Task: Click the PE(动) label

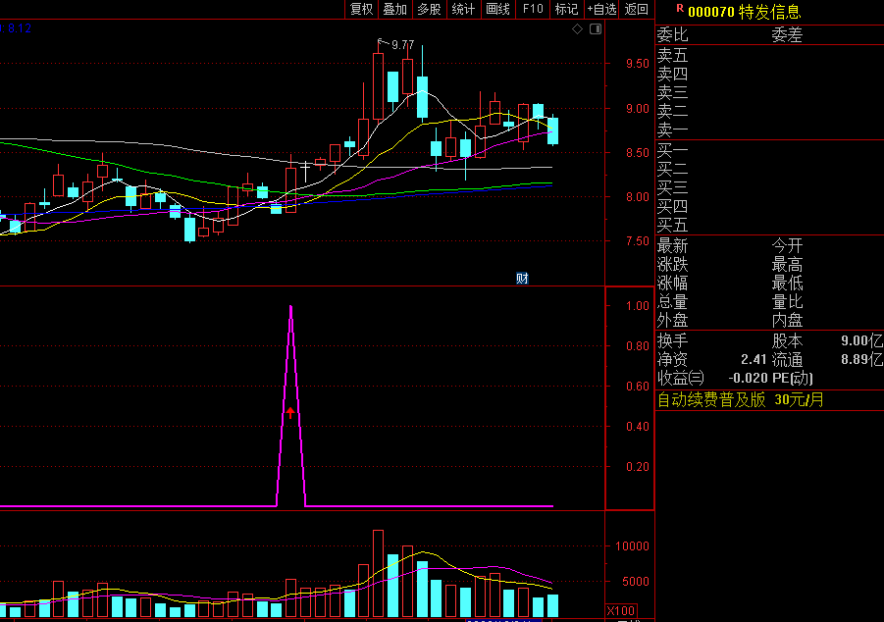Action: tap(792, 378)
